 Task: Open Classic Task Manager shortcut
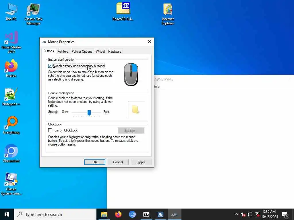(33, 14)
